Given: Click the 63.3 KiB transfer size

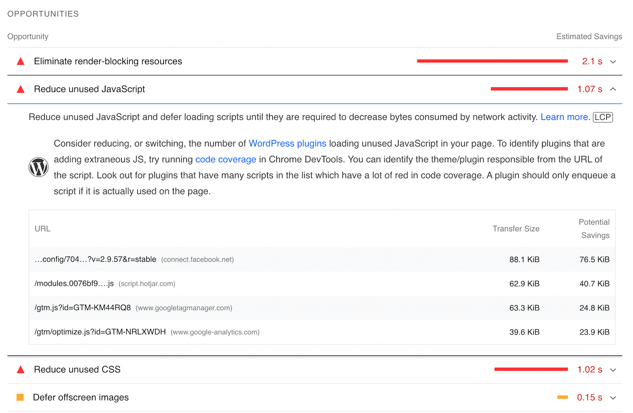Looking at the screenshot, I should click(524, 308).
